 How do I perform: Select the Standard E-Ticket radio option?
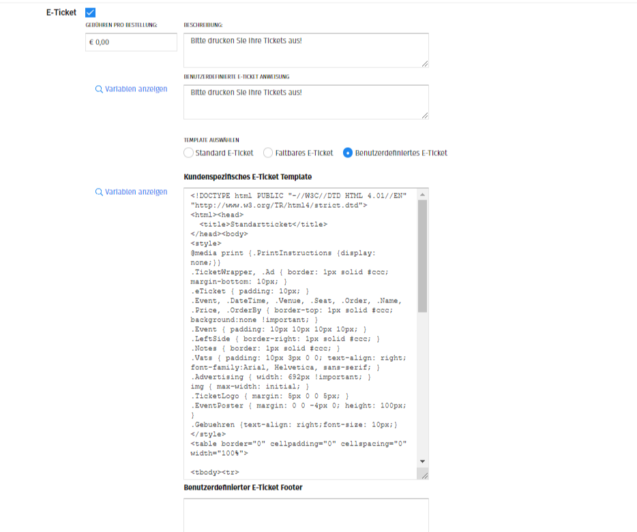click(189, 153)
